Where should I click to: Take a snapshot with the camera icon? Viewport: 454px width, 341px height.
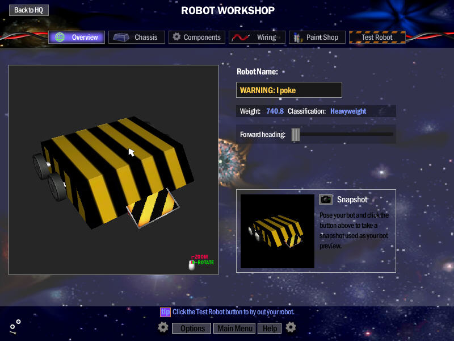(326, 199)
